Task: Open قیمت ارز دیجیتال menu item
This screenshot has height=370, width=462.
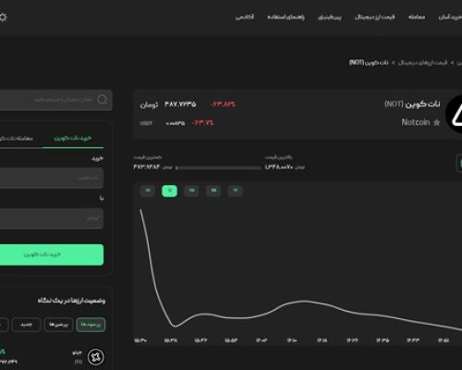Action: point(374,17)
